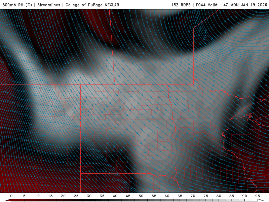This screenshot has height=202, width=269.
Task: Click the colorbar label '30'
Action: [x=89, y=196]
